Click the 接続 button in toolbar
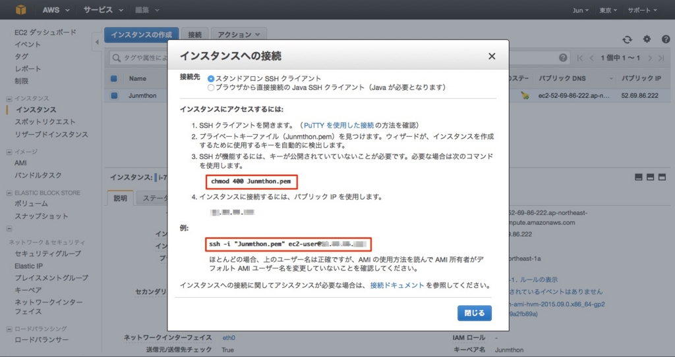 pos(194,35)
